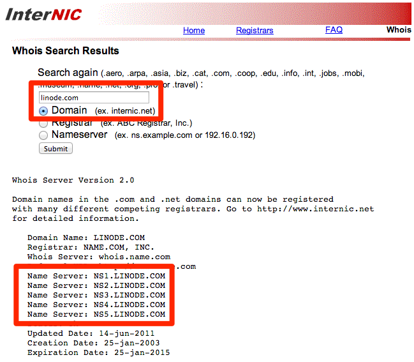Click the Whois Search Results heading

[66, 51]
